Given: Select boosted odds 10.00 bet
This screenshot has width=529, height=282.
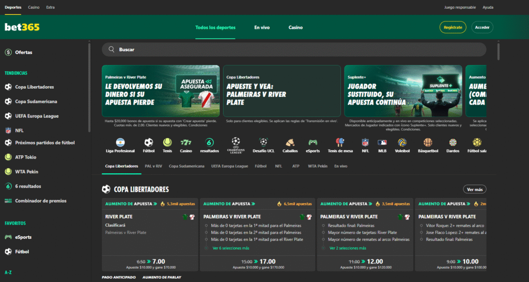Looking at the screenshot, I should (451, 263).
